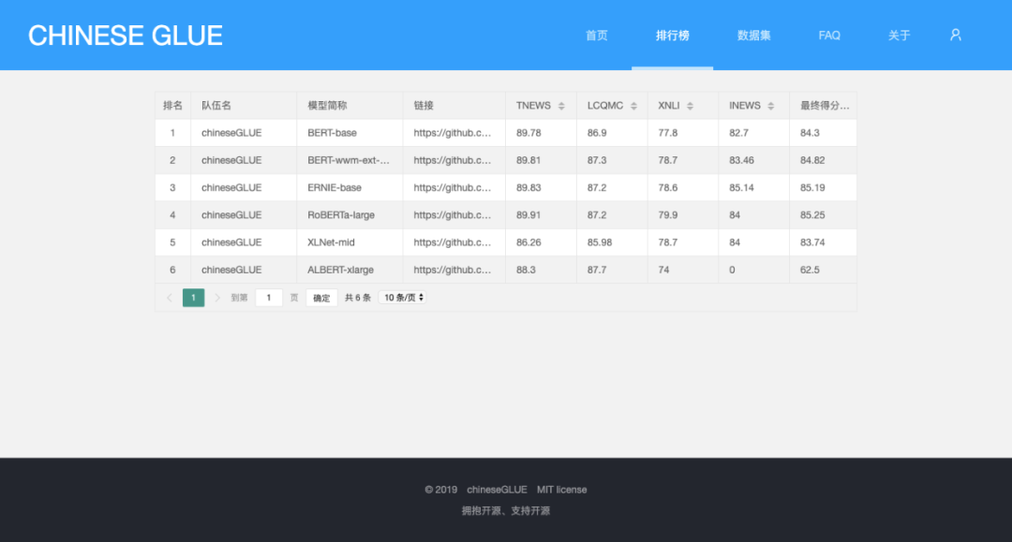Click final score 62.5
Viewport: 1012px width, 542px height.
[x=810, y=270]
